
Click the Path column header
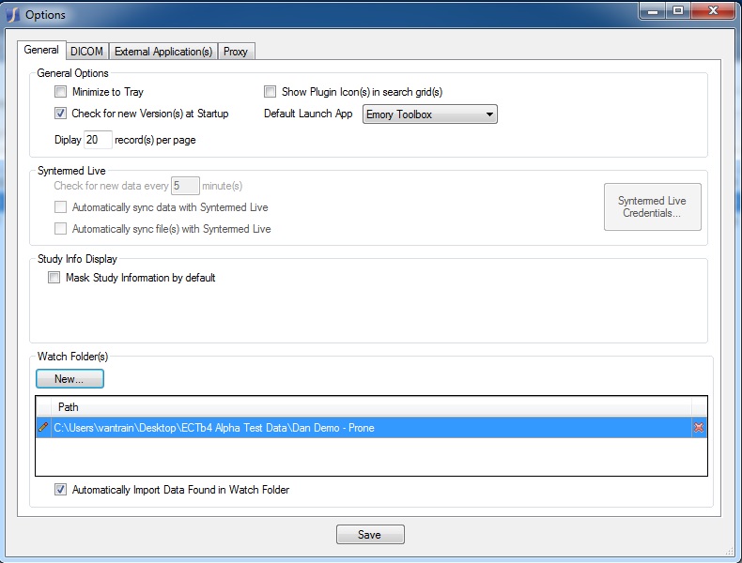pyautogui.click(x=372, y=407)
